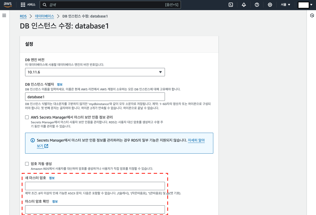Click the info circle icon in the alert box
Screen dimensions: 316x215
(x=33, y=140)
